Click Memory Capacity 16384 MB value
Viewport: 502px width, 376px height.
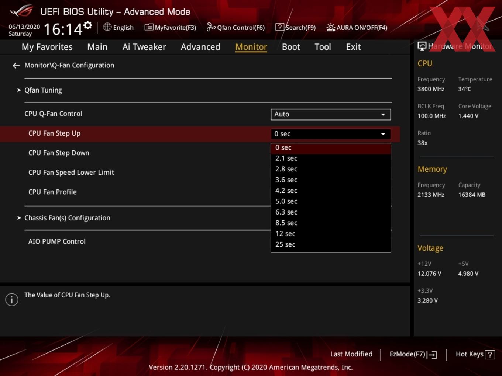[472, 195]
